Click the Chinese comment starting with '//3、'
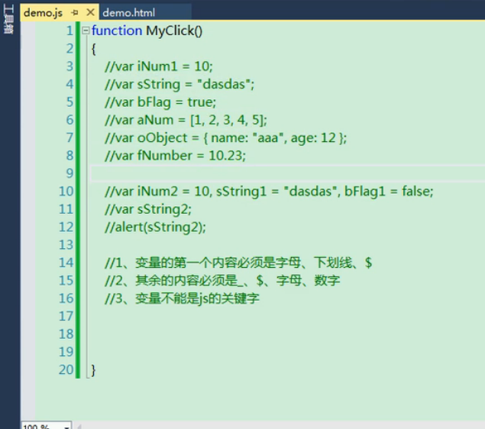 [x=182, y=298]
